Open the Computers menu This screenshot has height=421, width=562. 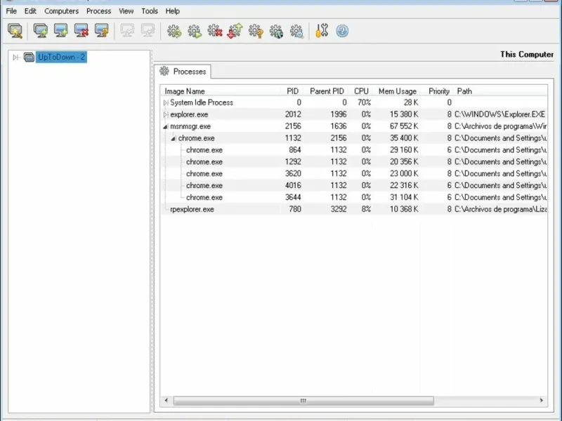tap(61, 11)
